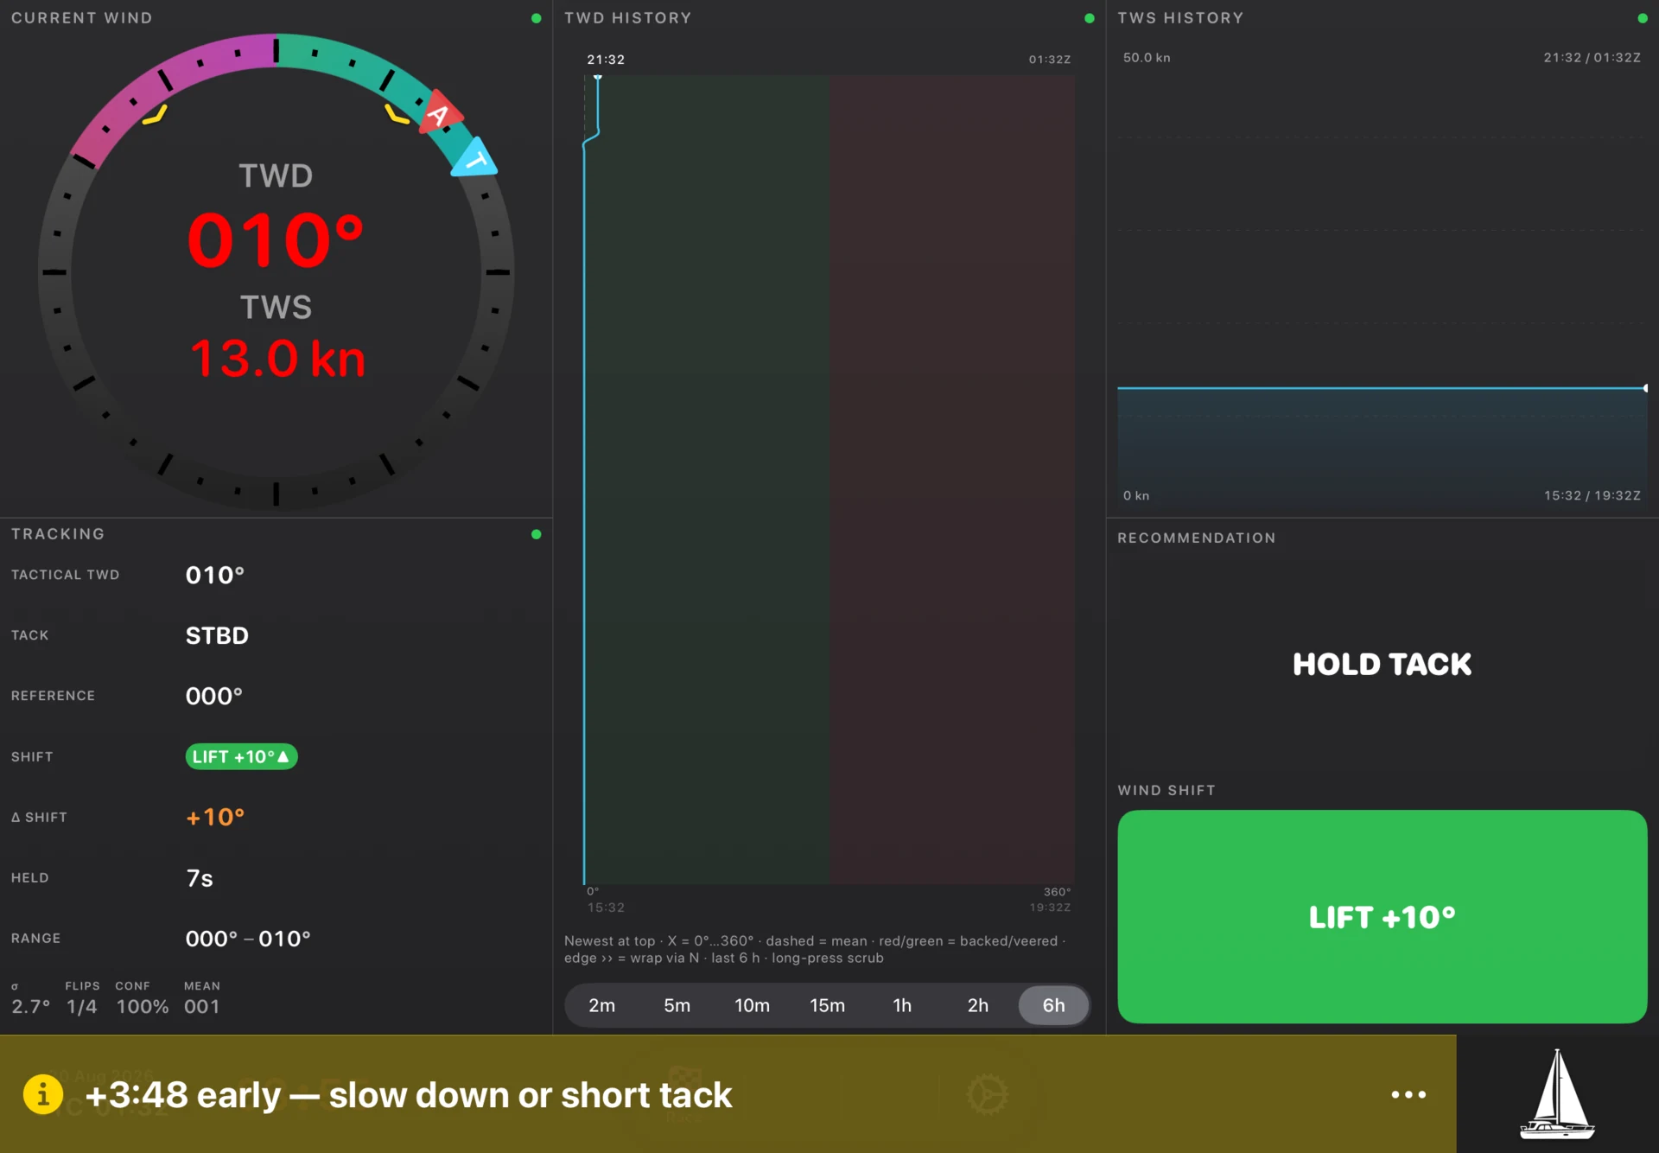Select the 5m history range
This screenshot has width=1659, height=1153.
pos(677,1005)
